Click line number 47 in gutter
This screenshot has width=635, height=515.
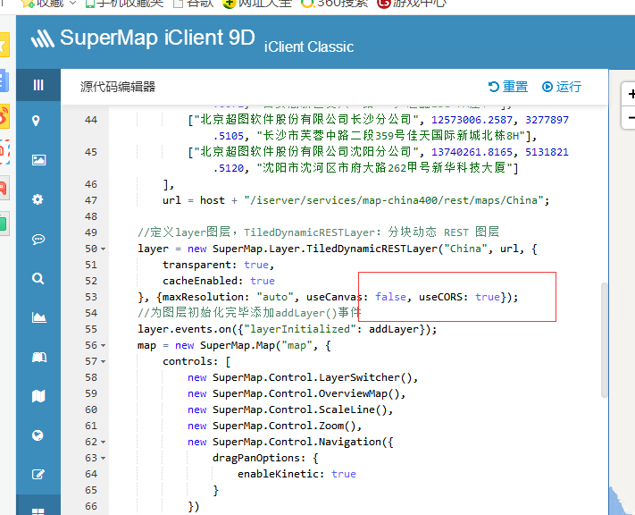(91, 200)
